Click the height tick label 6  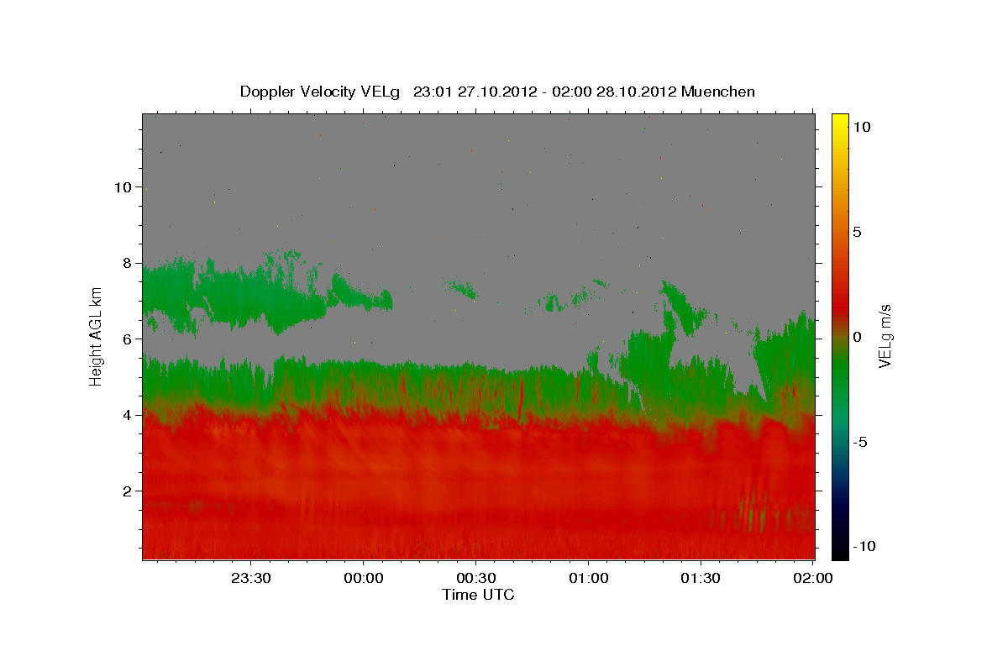click(x=129, y=339)
